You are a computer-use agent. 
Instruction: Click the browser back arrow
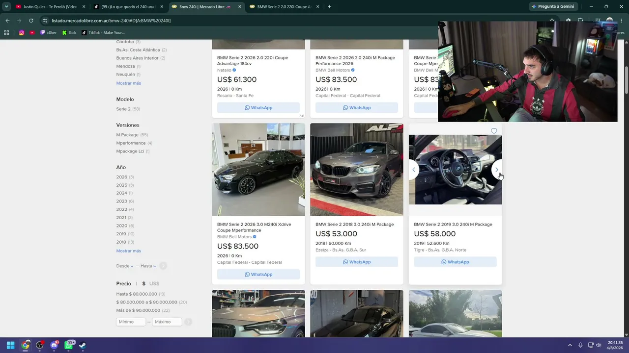click(x=7, y=21)
